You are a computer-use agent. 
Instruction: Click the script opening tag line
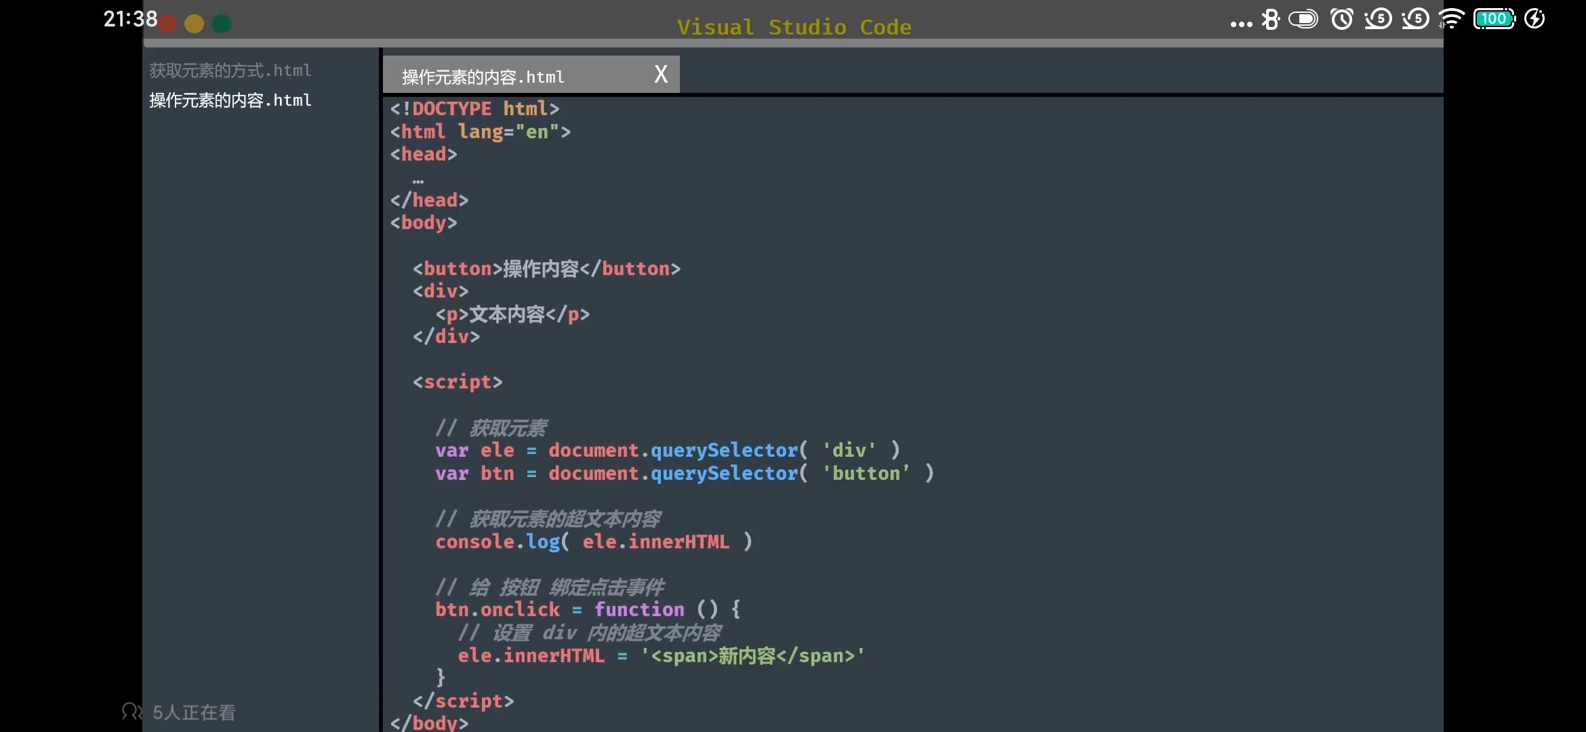point(457,382)
